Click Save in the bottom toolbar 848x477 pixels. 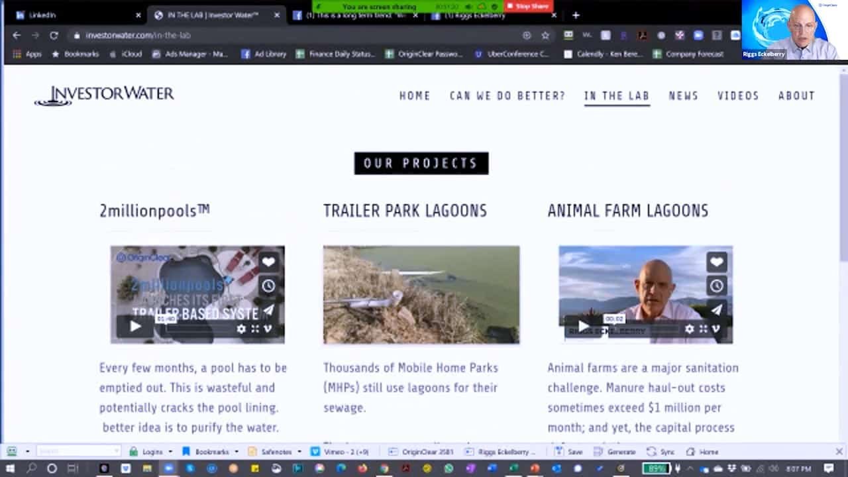click(x=568, y=452)
